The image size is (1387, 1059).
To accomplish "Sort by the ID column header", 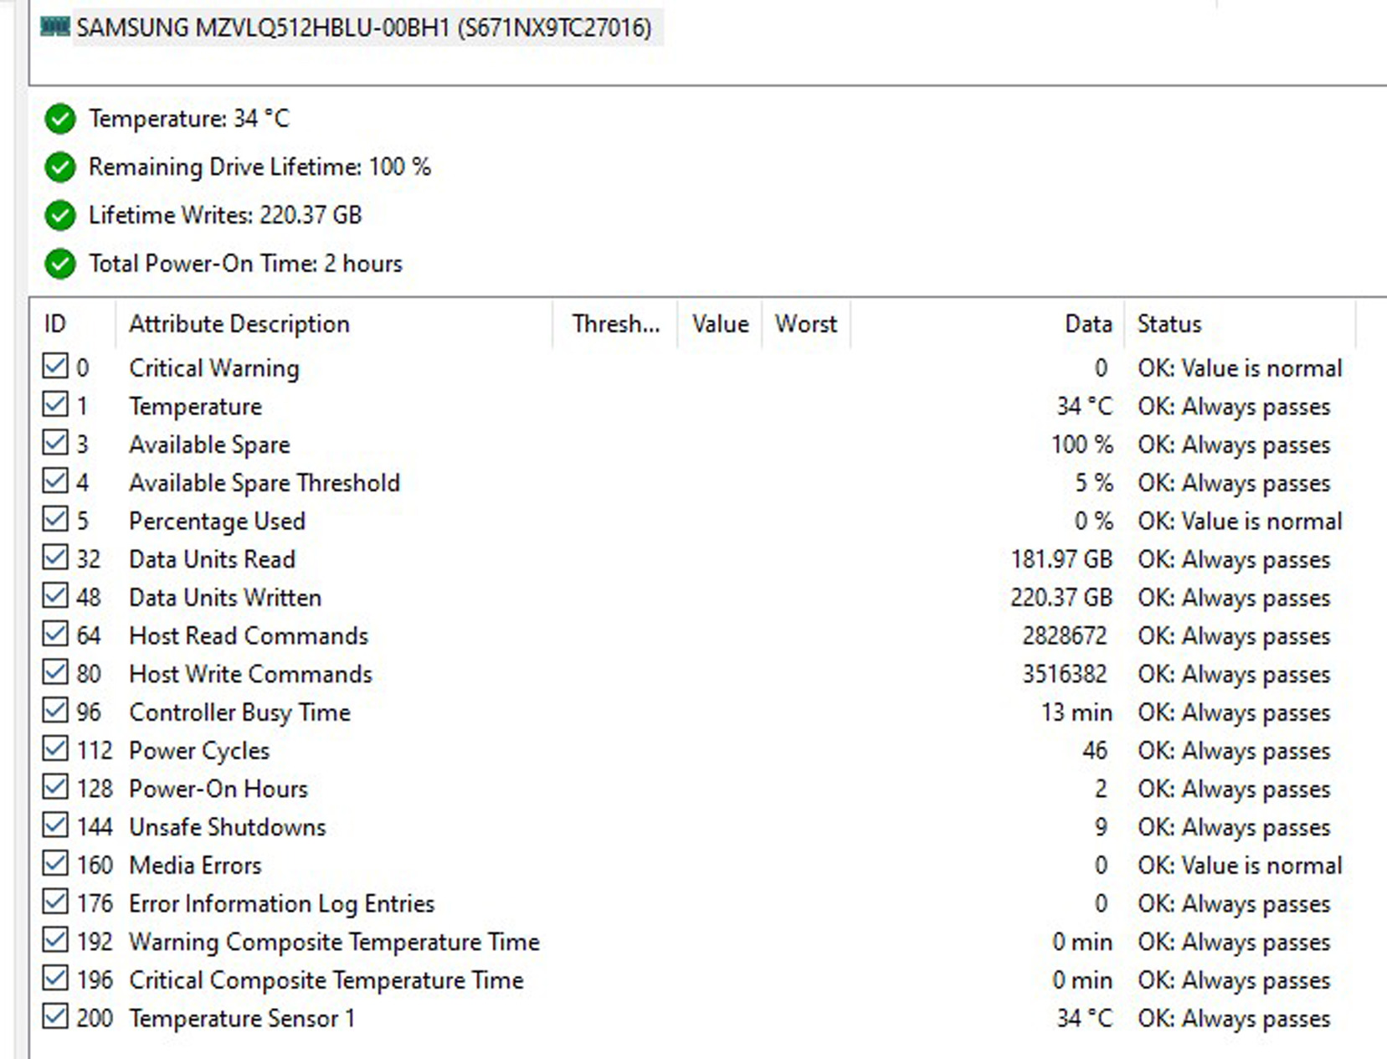I will 73,324.
